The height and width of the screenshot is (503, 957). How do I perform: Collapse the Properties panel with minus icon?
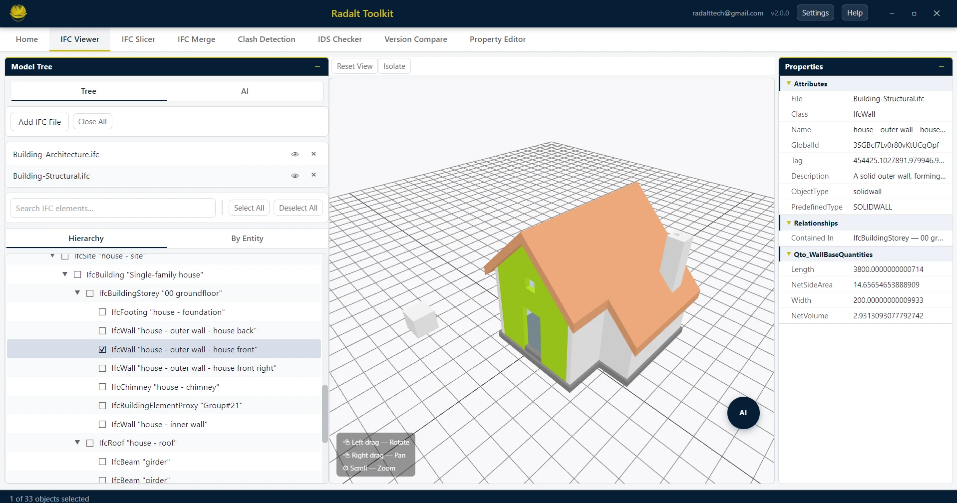941,66
